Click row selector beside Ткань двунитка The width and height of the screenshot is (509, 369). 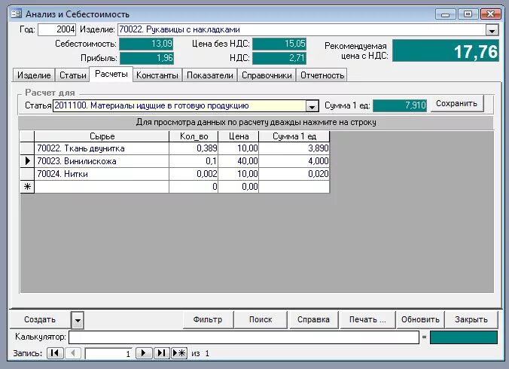coord(27,148)
